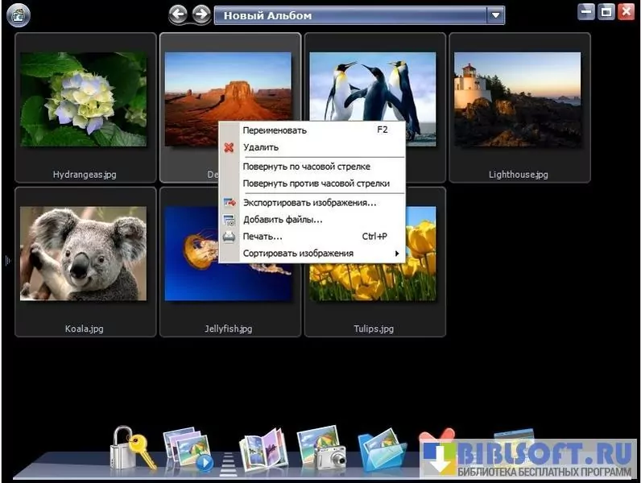Select Печать… in the context menu
Screen dimensions: 641x483
pyautogui.click(x=263, y=237)
